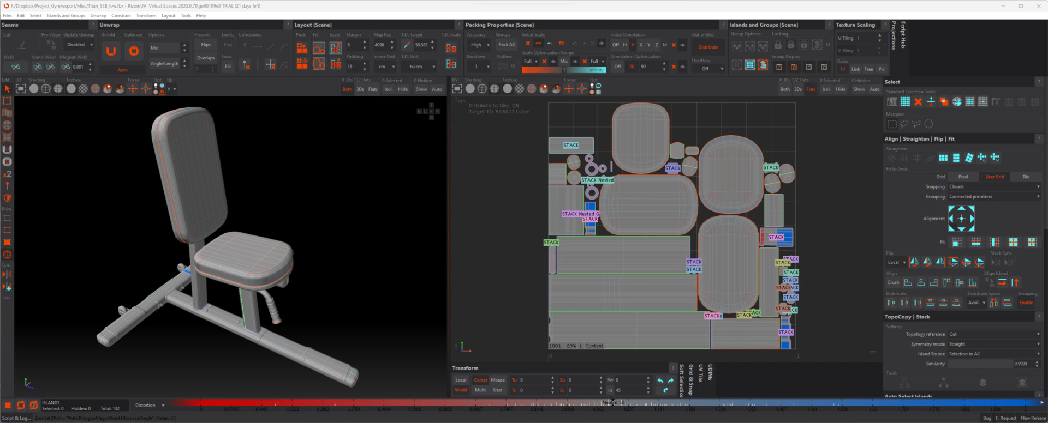
Task: Click the Crush align button
Action: coord(893,282)
